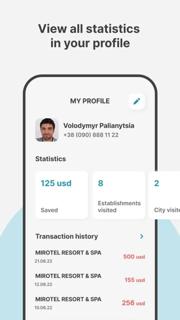Tap the 256 usd amount

click(x=133, y=303)
